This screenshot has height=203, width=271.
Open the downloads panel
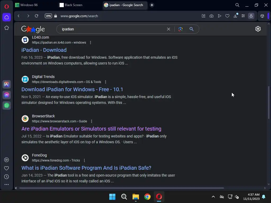click(x=235, y=16)
